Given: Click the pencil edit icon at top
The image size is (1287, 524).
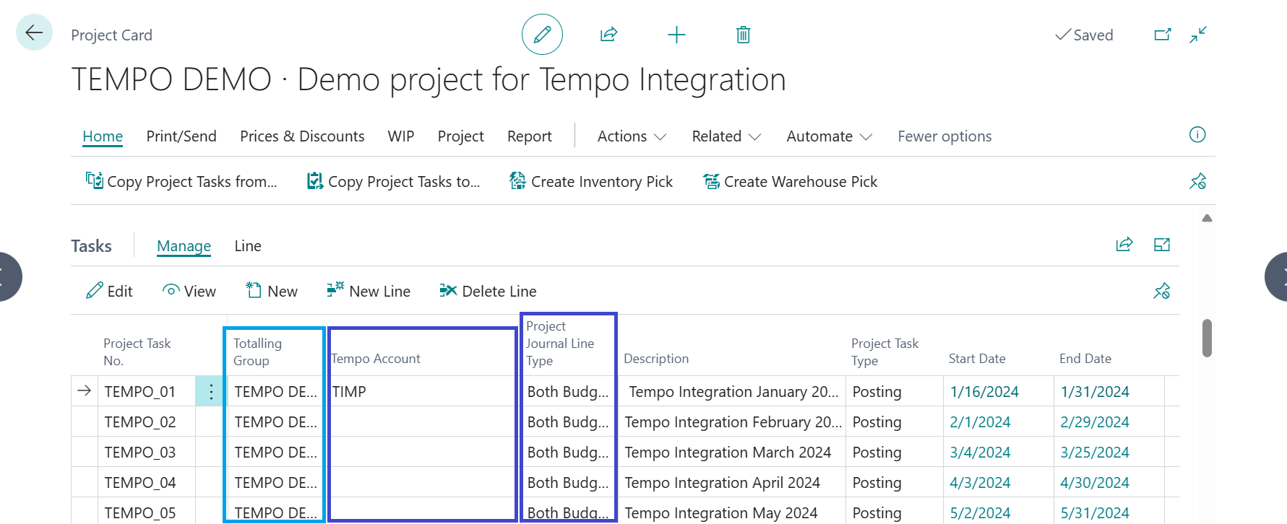Looking at the screenshot, I should [542, 35].
